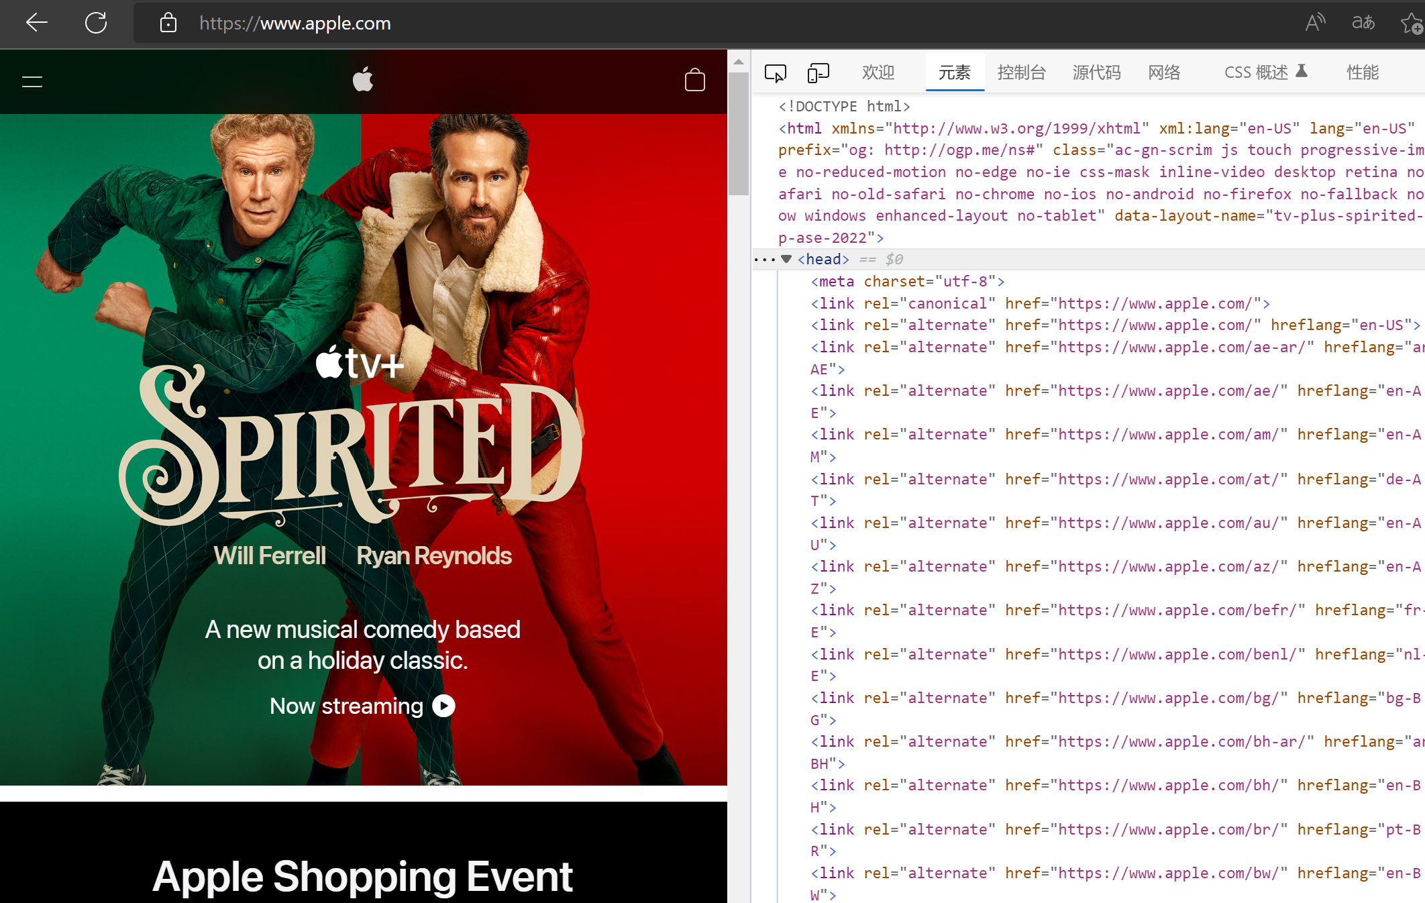Toggle device emulation icon in DevTools
1425x903 pixels.
818,72
